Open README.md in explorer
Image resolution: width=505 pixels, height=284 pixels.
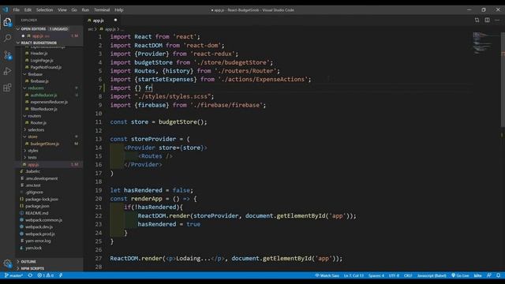(37, 213)
